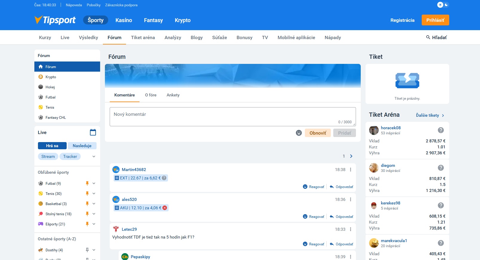Unpin Basketbal from favourite sports
Screen dimensions: 480x260
(87, 204)
